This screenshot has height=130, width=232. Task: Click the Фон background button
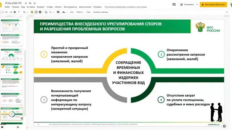click(x=72, y=12)
